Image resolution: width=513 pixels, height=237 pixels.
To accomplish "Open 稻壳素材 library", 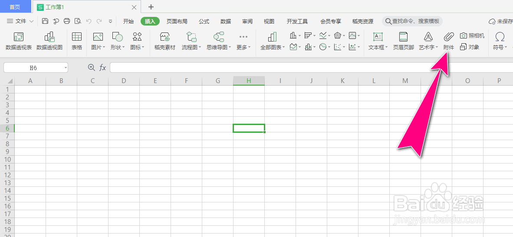I will coord(165,41).
